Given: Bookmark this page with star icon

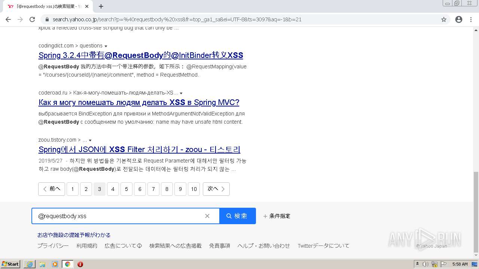Looking at the screenshot, I should click(444, 19).
